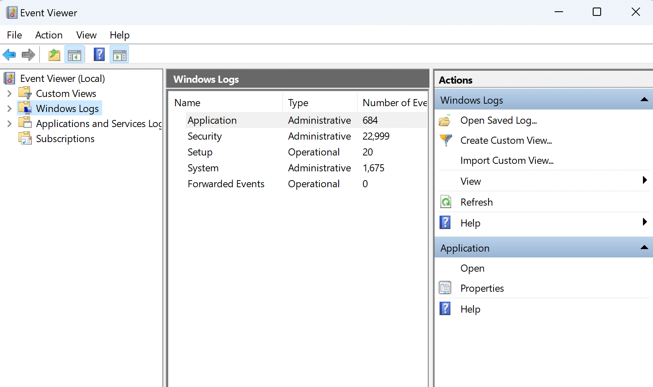The width and height of the screenshot is (653, 387).
Task: Click the Open Saved Log folder icon
Action: click(445, 120)
